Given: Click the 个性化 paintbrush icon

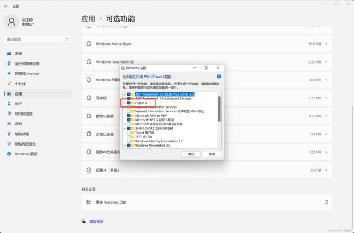Looking at the screenshot, I should [9, 84].
